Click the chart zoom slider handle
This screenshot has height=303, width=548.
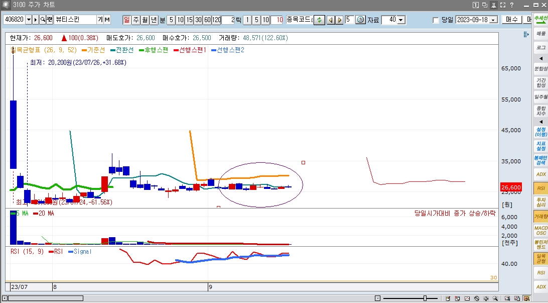pos(426,298)
